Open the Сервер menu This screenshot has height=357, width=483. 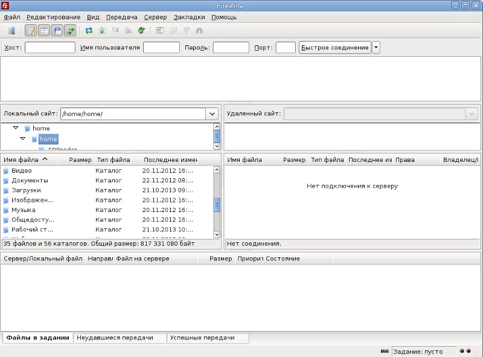(155, 18)
